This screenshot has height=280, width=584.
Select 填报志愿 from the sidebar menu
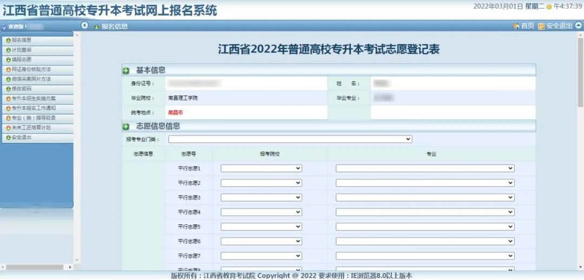tap(22, 60)
